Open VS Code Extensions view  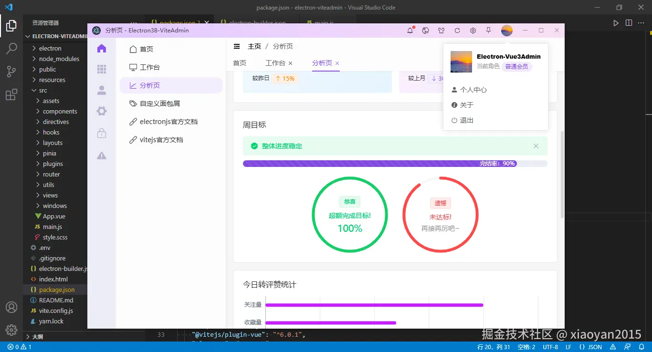[11, 94]
